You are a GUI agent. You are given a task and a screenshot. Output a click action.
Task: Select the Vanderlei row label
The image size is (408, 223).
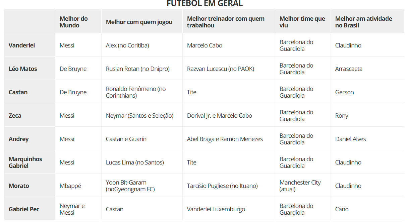pos(22,45)
